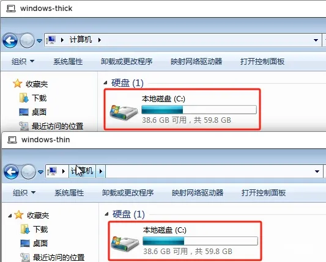The height and width of the screenshot is (262, 326).
Task: Click computer icon in windows-thick address bar
Action: (x=51, y=40)
